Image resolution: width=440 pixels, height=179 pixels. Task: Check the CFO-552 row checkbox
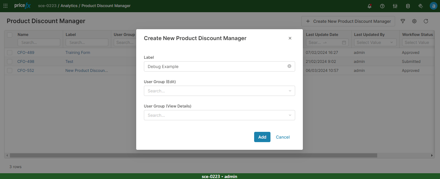[10, 71]
